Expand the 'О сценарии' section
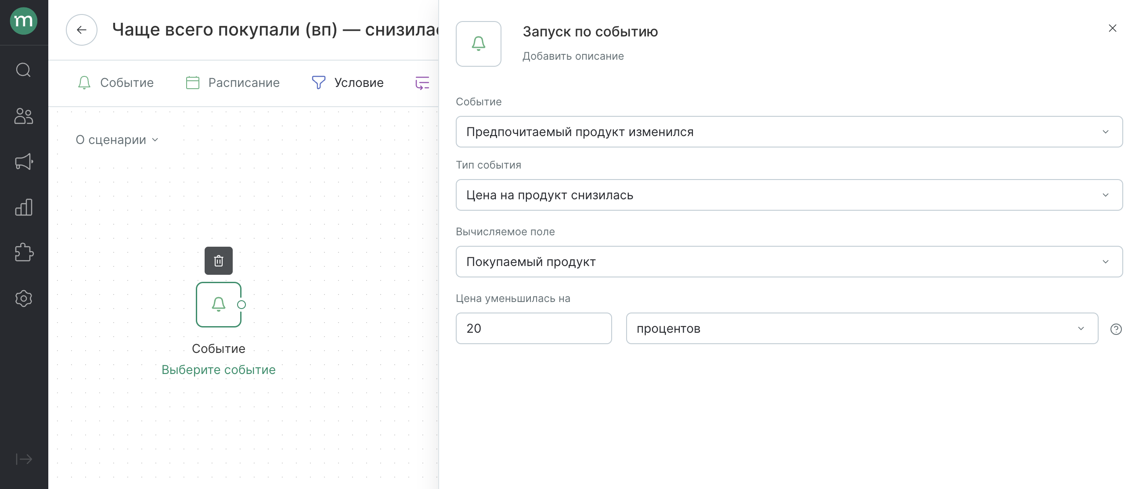This screenshot has height=489, width=1139. [117, 140]
